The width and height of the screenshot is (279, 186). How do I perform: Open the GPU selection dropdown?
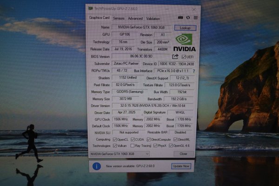coord(120,153)
